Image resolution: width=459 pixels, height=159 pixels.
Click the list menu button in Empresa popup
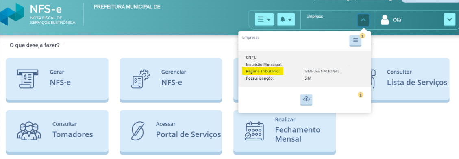point(355,40)
